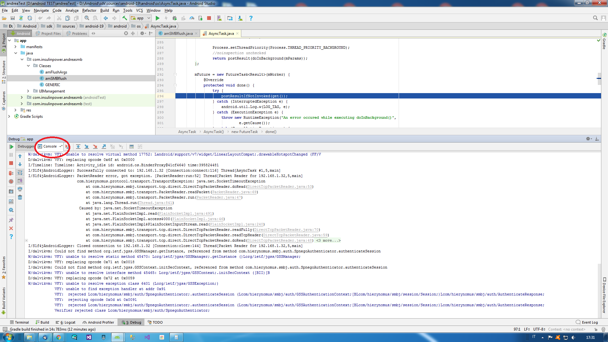Step Over the current line
The width and height of the screenshot is (608, 342).
click(78, 146)
